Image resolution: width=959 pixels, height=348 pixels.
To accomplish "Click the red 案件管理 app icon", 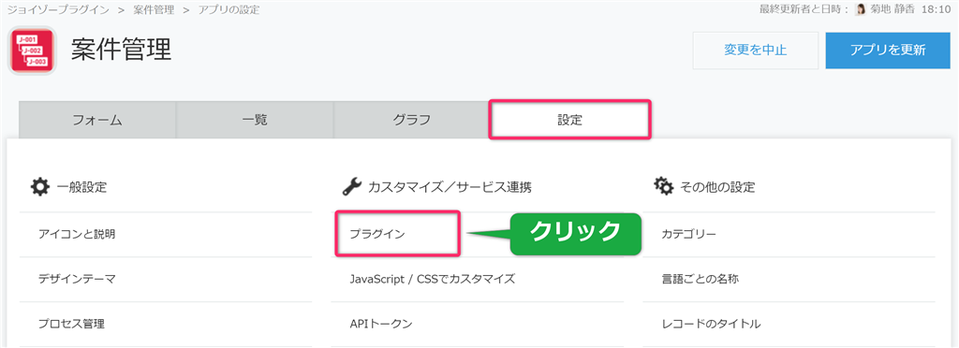I will [32, 51].
